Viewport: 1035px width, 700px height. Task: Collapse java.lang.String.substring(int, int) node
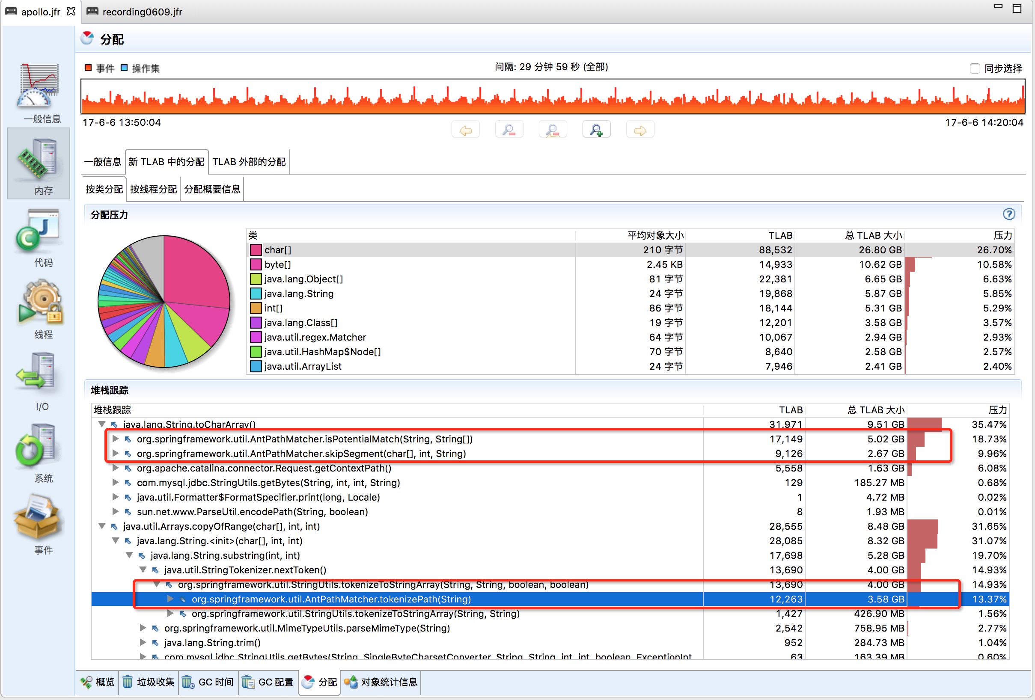click(130, 555)
